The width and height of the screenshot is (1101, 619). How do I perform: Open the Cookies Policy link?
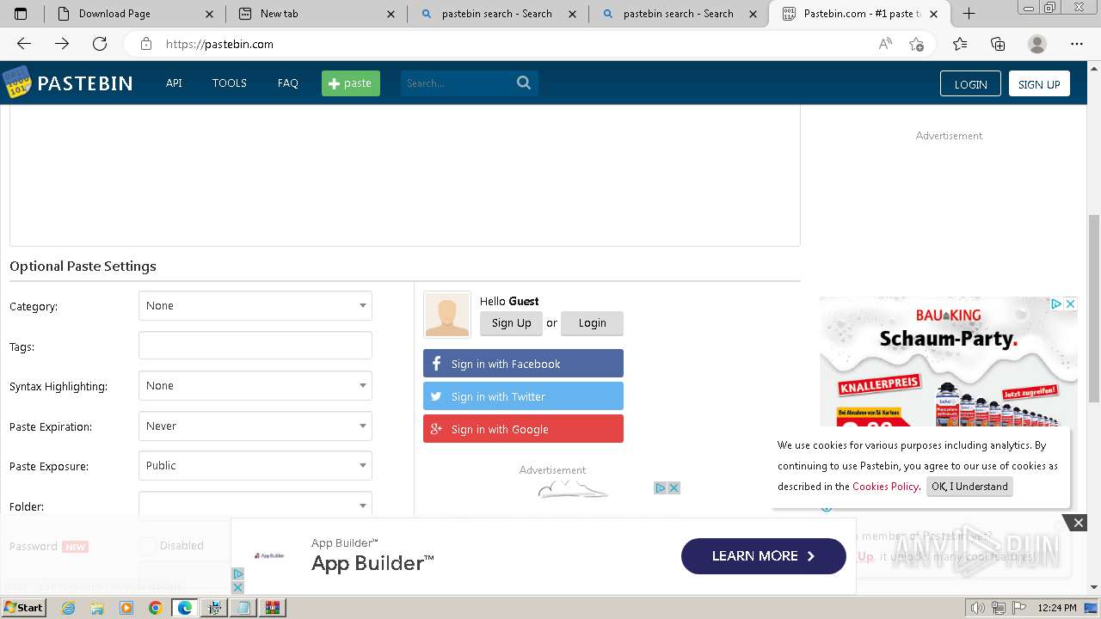click(885, 487)
